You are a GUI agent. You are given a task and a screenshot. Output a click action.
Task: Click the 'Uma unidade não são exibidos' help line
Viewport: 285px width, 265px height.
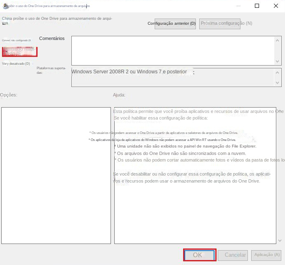[x=185, y=146]
